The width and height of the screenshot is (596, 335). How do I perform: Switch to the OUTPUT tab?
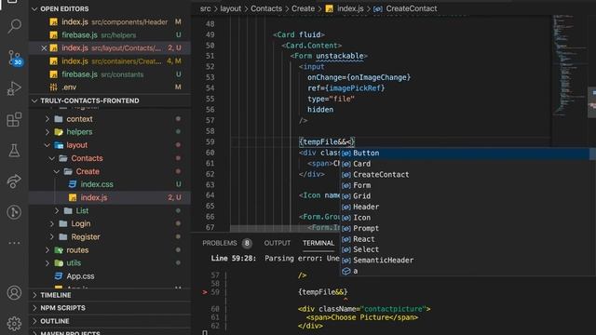(x=278, y=243)
